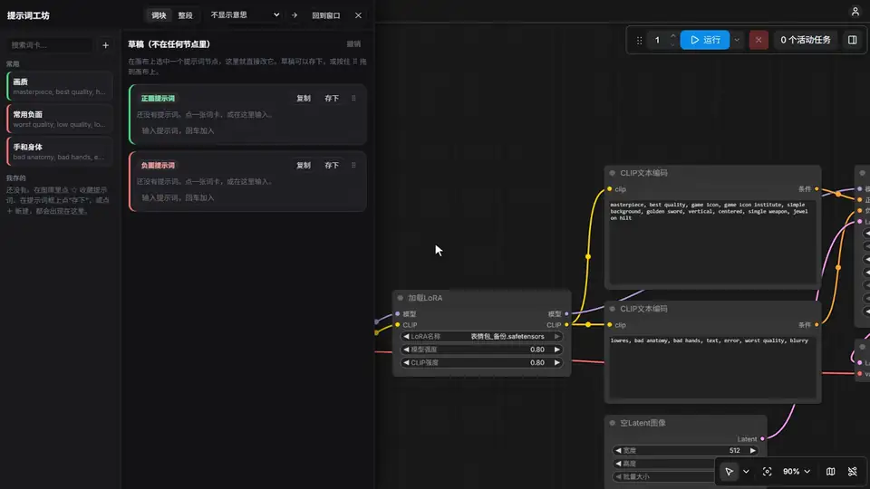Open the 0 个活动任务 queue button
Image resolution: width=870 pixels, height=489 pixels.
pos(805,40)
